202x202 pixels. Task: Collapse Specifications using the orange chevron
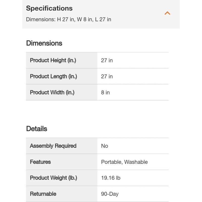(167, 13)
